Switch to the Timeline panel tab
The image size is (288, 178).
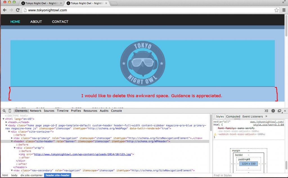point(63,111)
